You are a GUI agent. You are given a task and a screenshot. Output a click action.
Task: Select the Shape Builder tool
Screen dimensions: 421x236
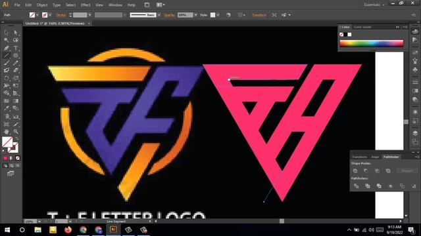[x=7, y=93]
